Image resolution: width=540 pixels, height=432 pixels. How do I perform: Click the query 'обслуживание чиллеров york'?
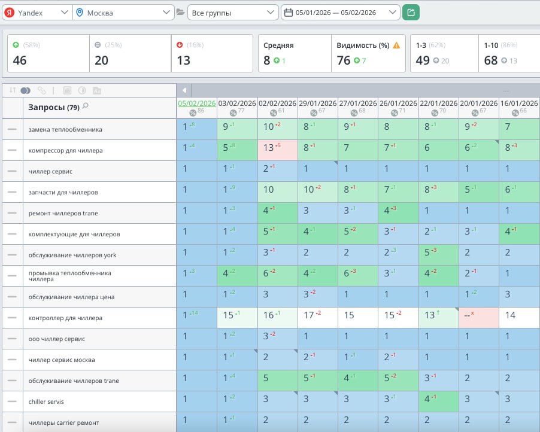[72, 255]
